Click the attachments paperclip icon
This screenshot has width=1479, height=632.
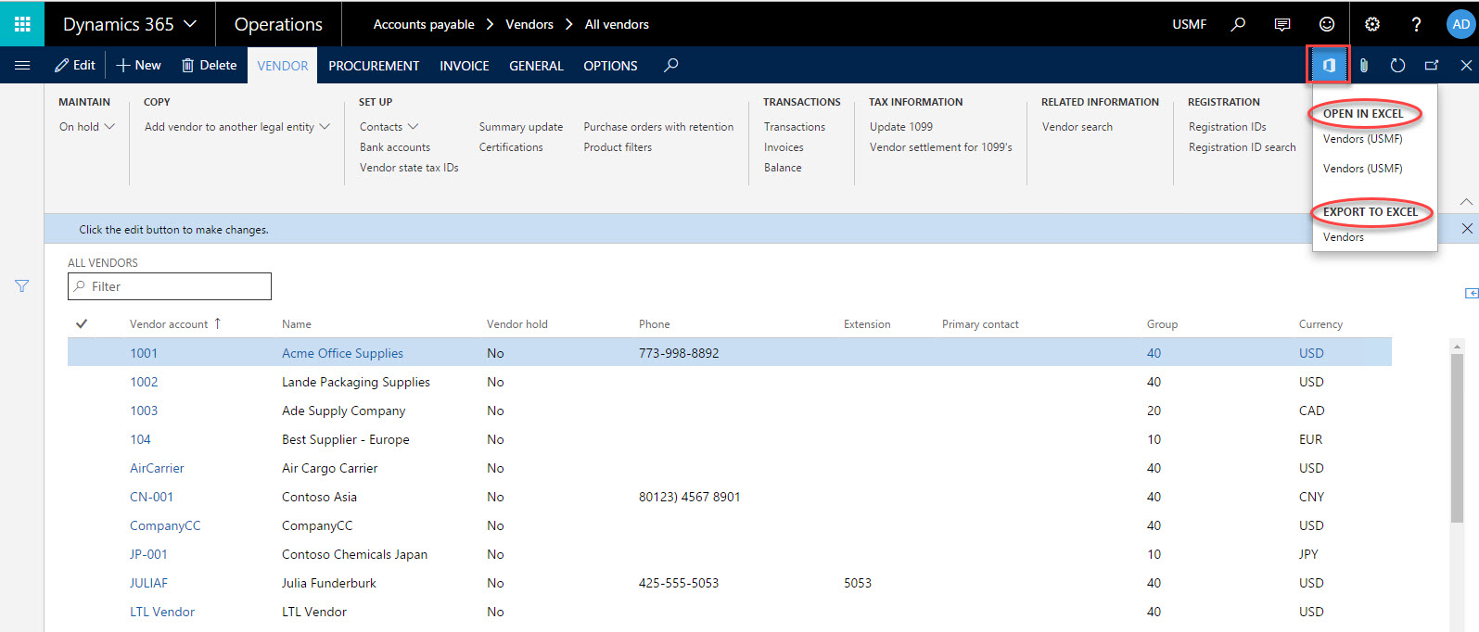click(1363, 65)
